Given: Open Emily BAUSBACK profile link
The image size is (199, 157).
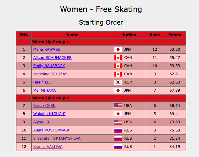Looking at the screenshot, I should click(49, 66).
